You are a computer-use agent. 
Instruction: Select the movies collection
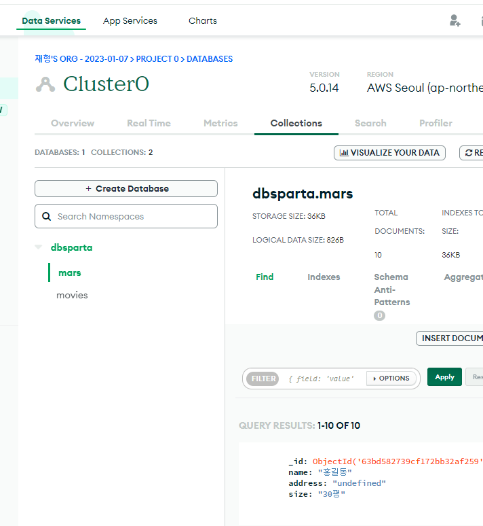(x=72, y=295)
